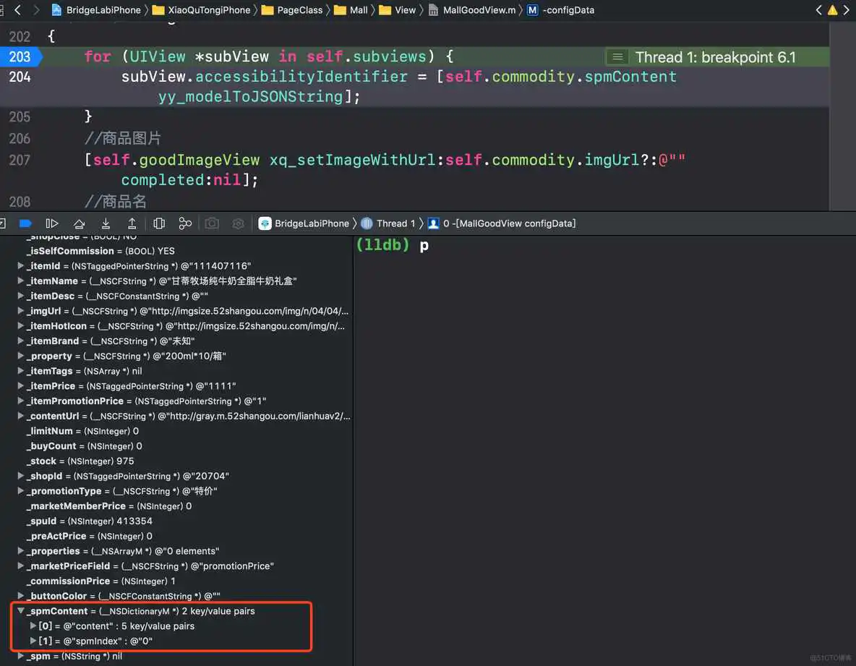Click the Step Out debug button

pos(132,223)
